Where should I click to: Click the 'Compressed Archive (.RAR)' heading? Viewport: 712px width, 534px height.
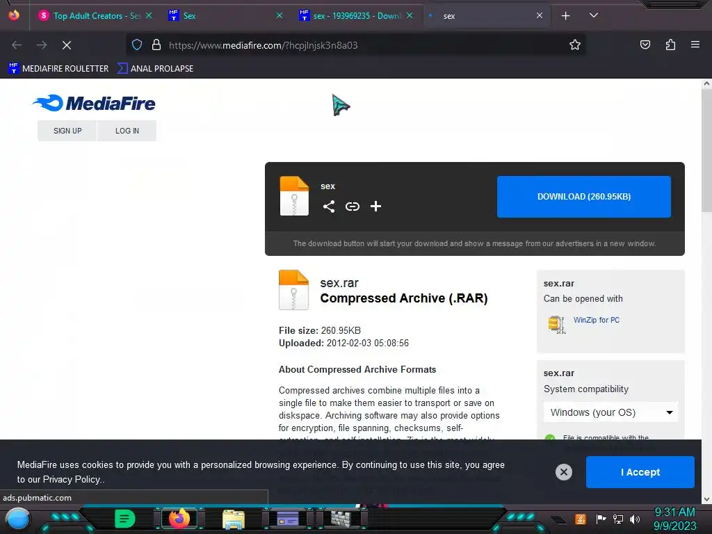click(404, 298)
